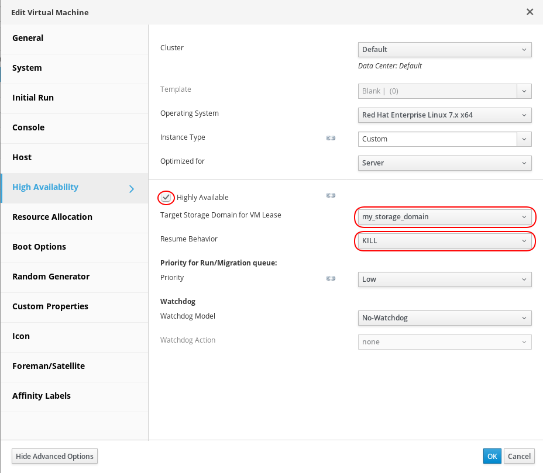Click the link icon beside Instance Type

click(331, 139)
